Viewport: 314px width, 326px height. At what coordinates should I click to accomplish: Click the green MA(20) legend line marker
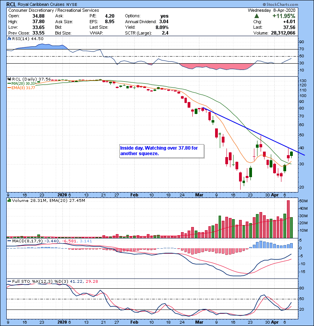click(9, 83)
